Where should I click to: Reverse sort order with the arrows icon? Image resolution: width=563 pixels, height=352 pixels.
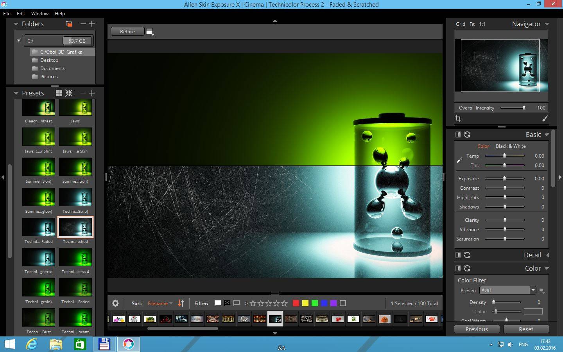click(x=181, y=303)
